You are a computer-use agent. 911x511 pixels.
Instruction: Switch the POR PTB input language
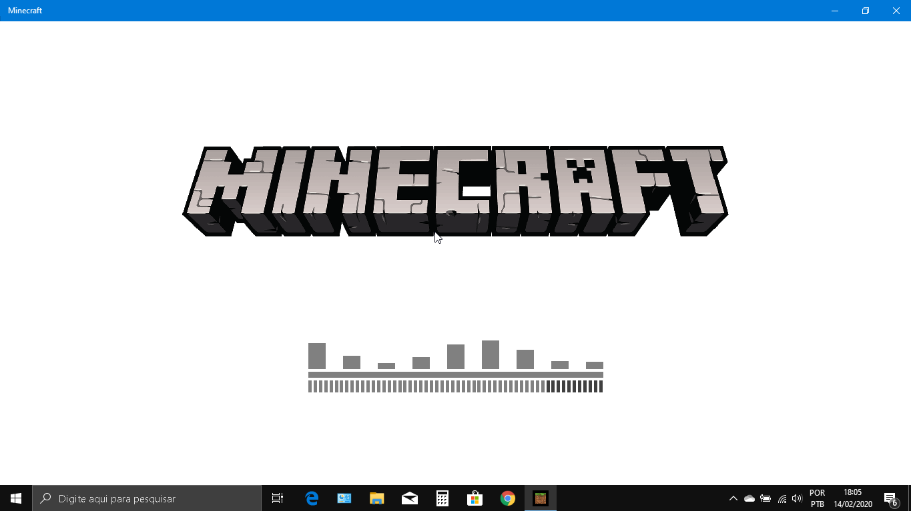pyautogui.click(x=818, y=498)
